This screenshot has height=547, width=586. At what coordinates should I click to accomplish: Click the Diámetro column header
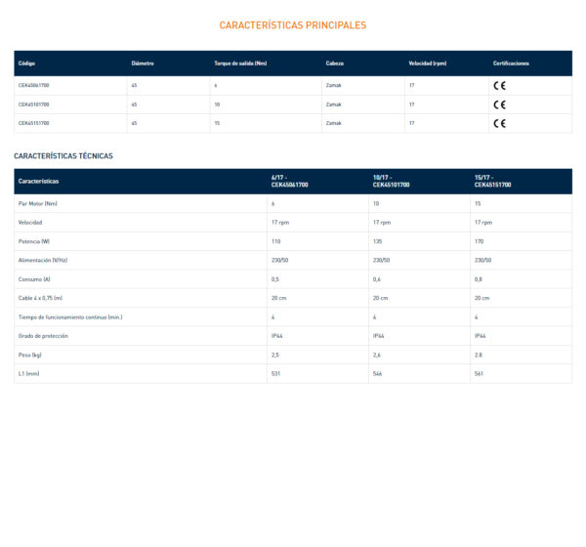pyautogui.click(x=143, y=63)
